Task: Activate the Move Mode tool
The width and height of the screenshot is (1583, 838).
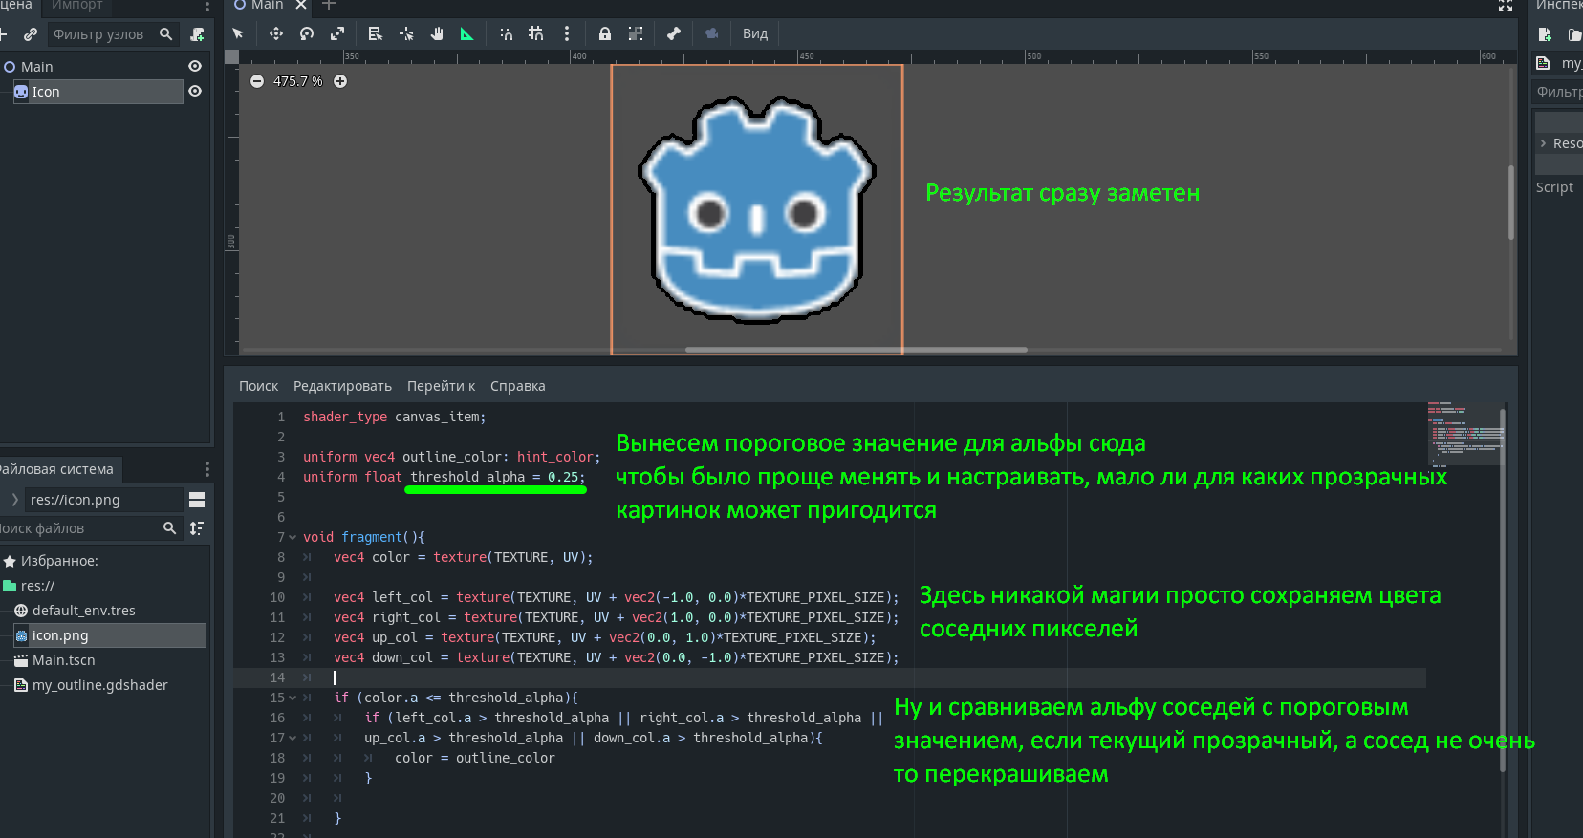Action: pyautogui.click(x=276, y=33)
